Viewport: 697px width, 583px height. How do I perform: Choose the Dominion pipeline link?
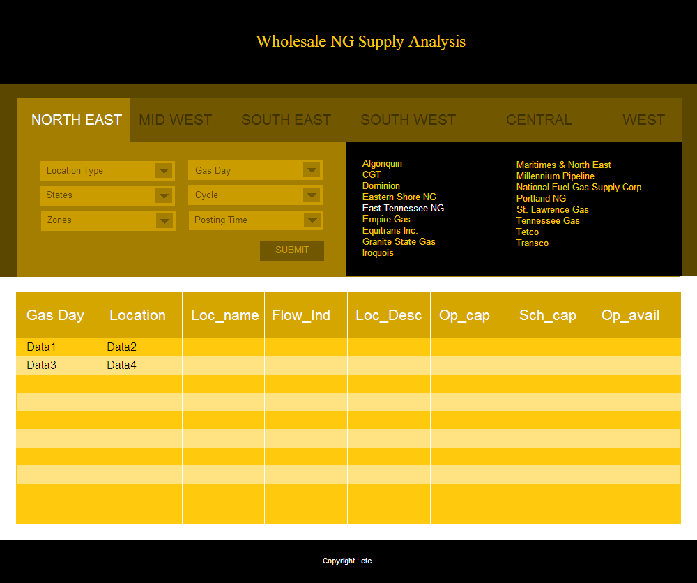tap(381, 186)
